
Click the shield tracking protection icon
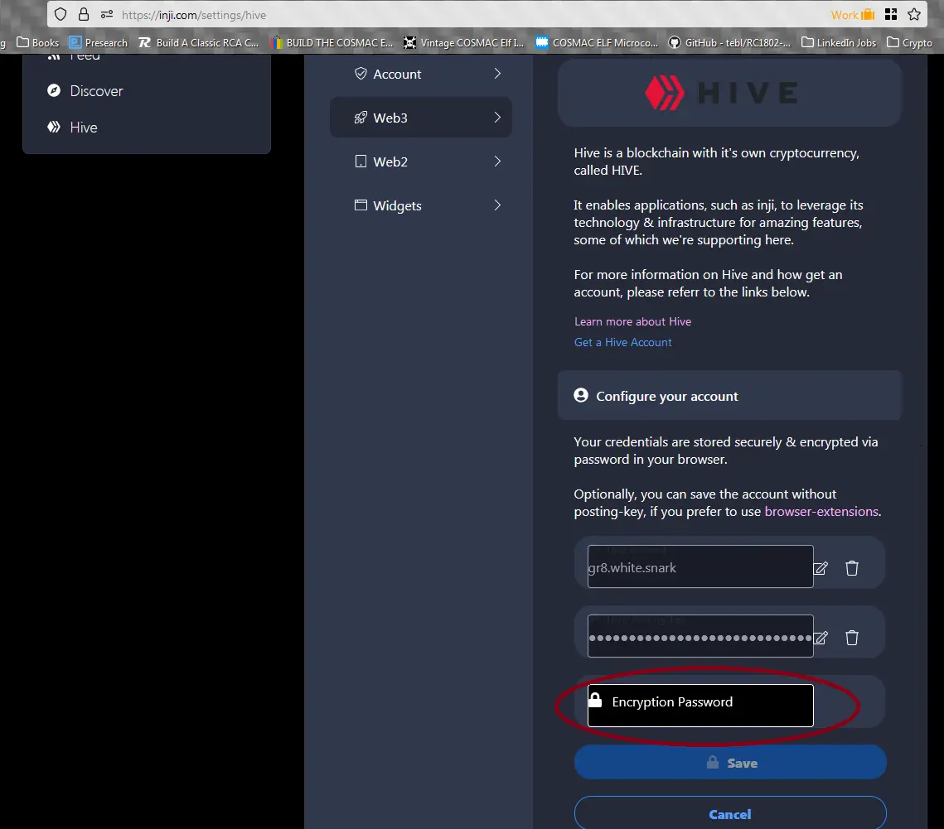pos(61,14)
